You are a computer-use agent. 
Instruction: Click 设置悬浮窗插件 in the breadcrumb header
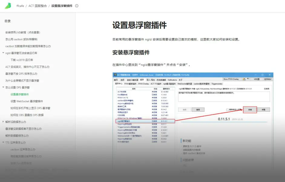tap(62, 6)
